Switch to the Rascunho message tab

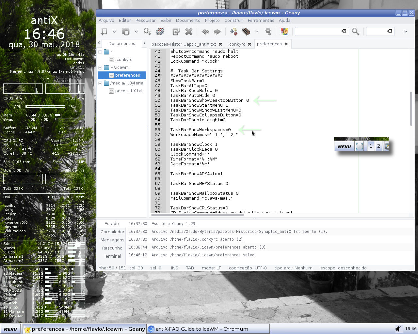click(x=112, y=248)
